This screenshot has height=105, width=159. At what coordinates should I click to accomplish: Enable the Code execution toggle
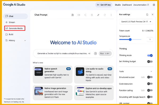pos(150,84)
